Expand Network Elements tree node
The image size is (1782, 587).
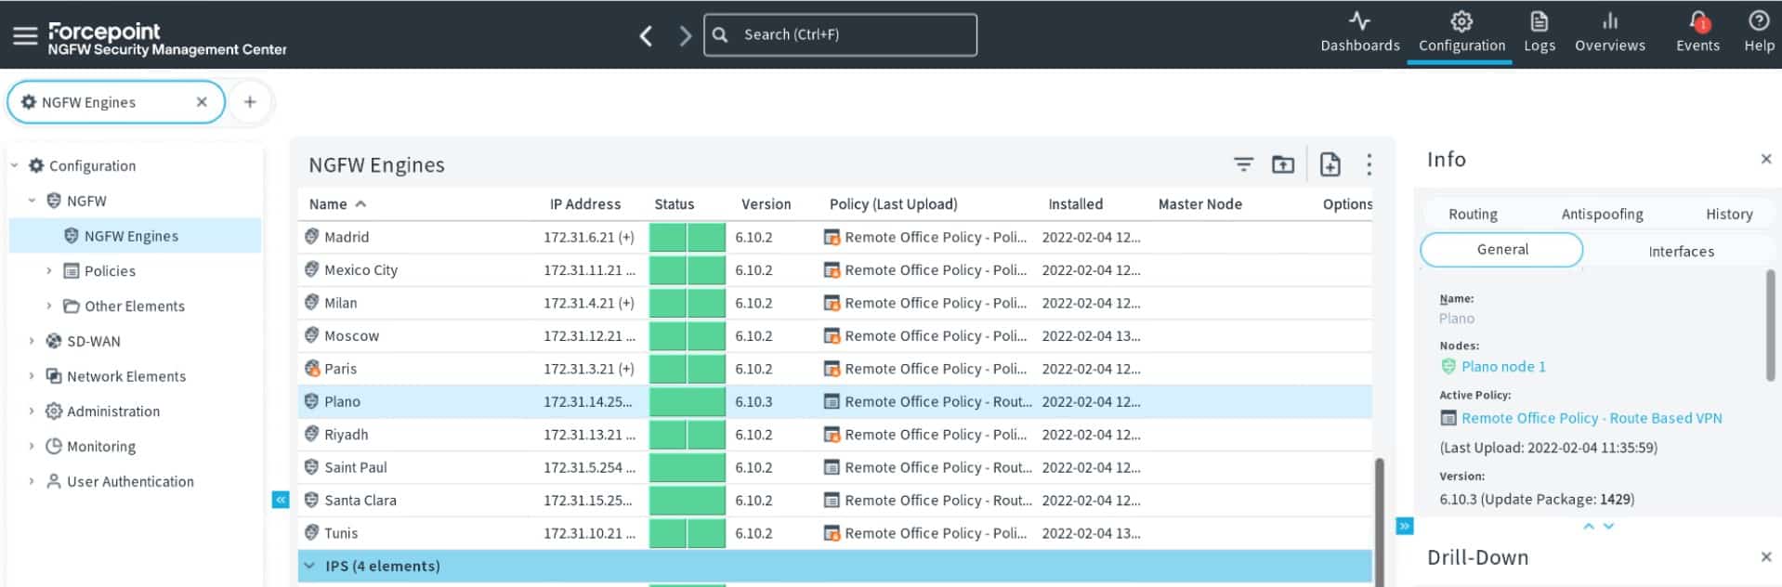32,376
